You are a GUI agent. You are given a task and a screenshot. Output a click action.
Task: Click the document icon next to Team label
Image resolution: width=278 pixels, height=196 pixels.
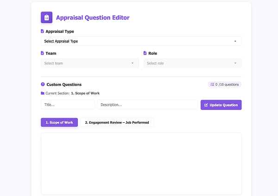[x=42, y=53]
